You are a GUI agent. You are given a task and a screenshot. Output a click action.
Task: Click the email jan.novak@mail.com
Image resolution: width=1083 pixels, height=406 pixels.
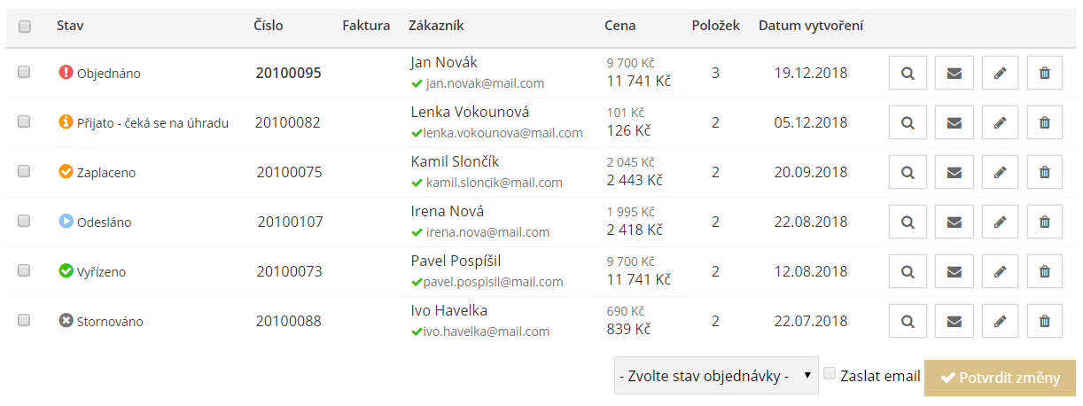pos(485,83)
